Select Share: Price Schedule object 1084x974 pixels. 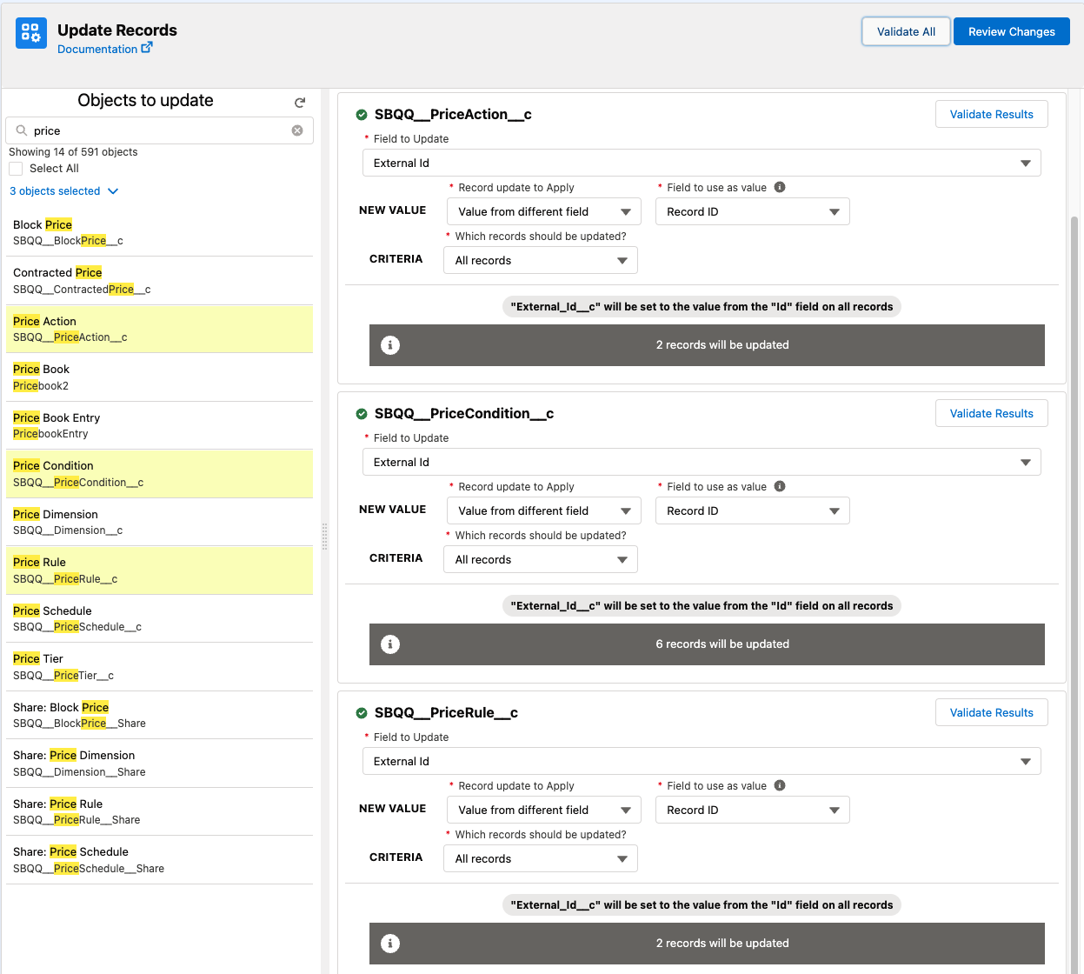(159, 859)
